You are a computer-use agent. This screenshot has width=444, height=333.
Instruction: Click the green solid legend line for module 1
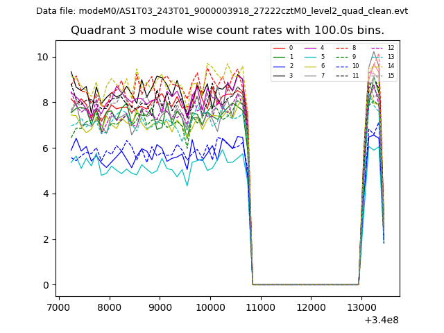280,57
